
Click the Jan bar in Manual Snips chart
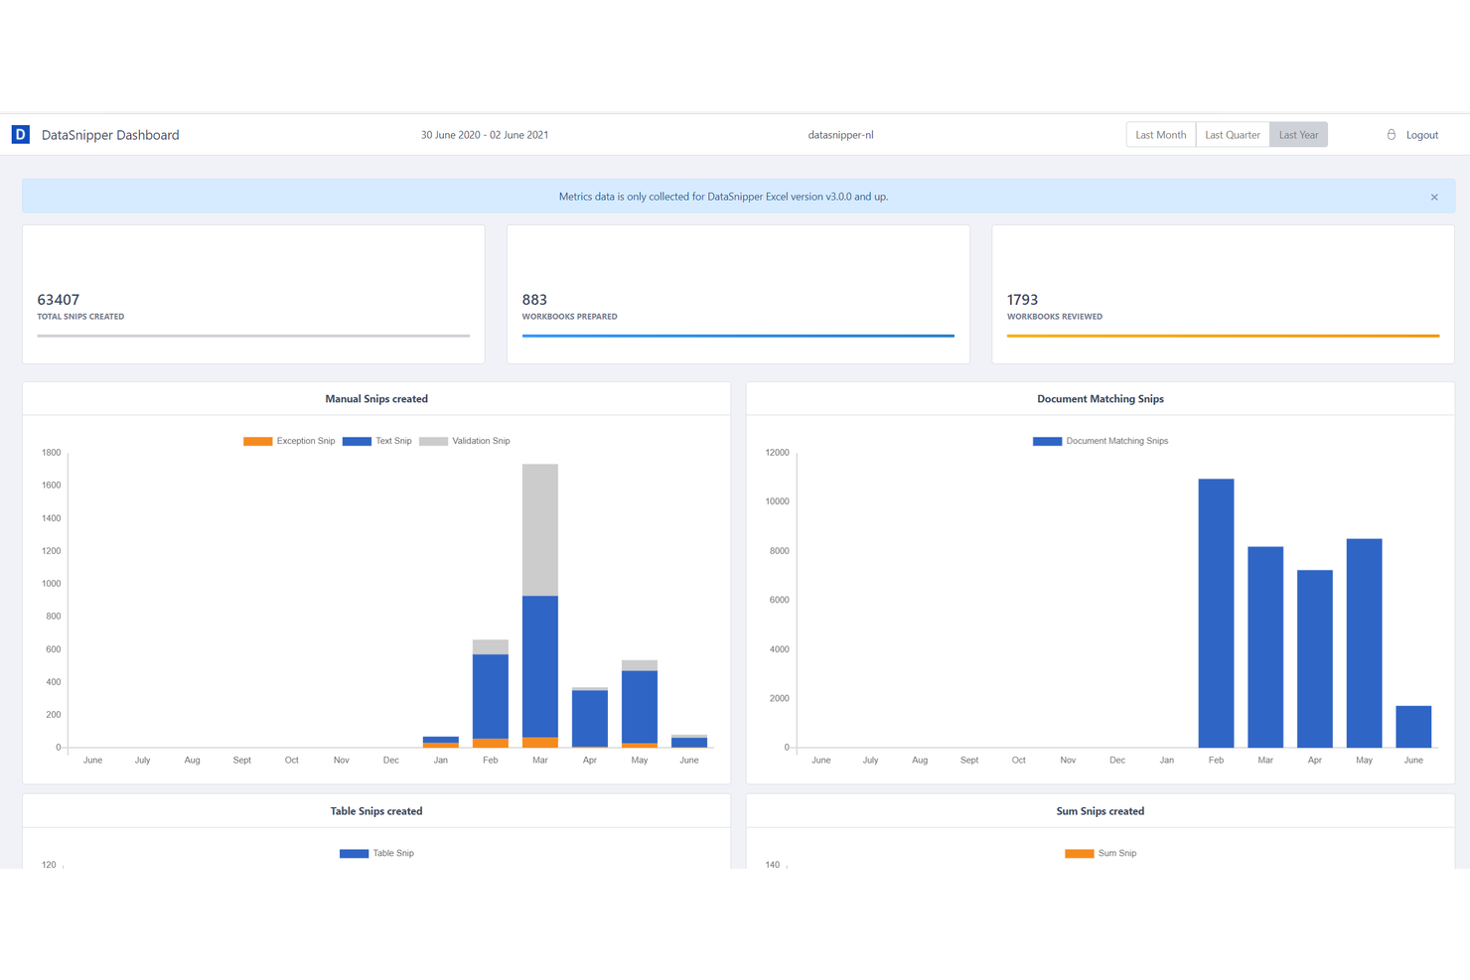(441, 742)
